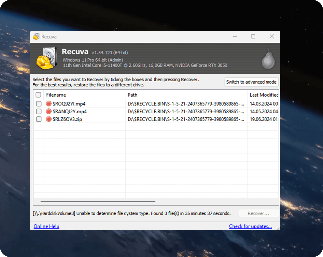Click the horizontal scrollbar of the file list
323x257 pixels.
click(98, 201)
